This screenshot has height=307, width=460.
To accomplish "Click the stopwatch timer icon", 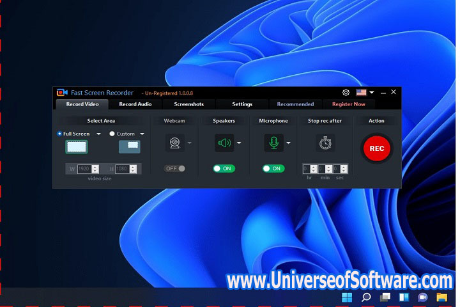I will pos(325,143).
